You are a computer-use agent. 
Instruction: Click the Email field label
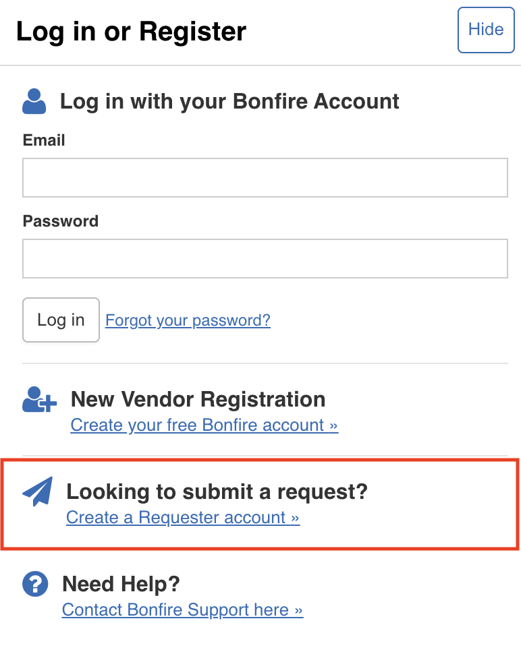click(44, 140)
